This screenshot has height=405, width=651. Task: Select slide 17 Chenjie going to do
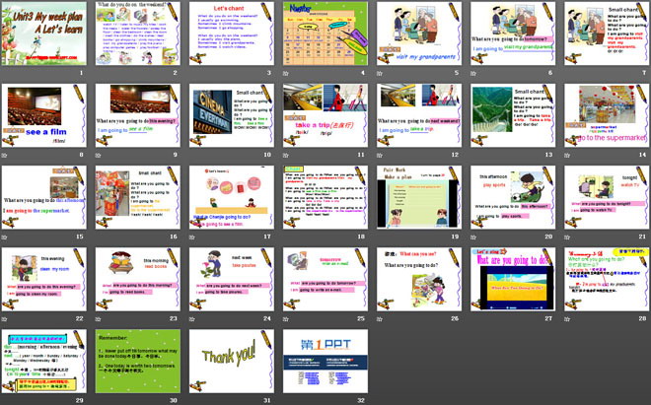pos(232,197)
